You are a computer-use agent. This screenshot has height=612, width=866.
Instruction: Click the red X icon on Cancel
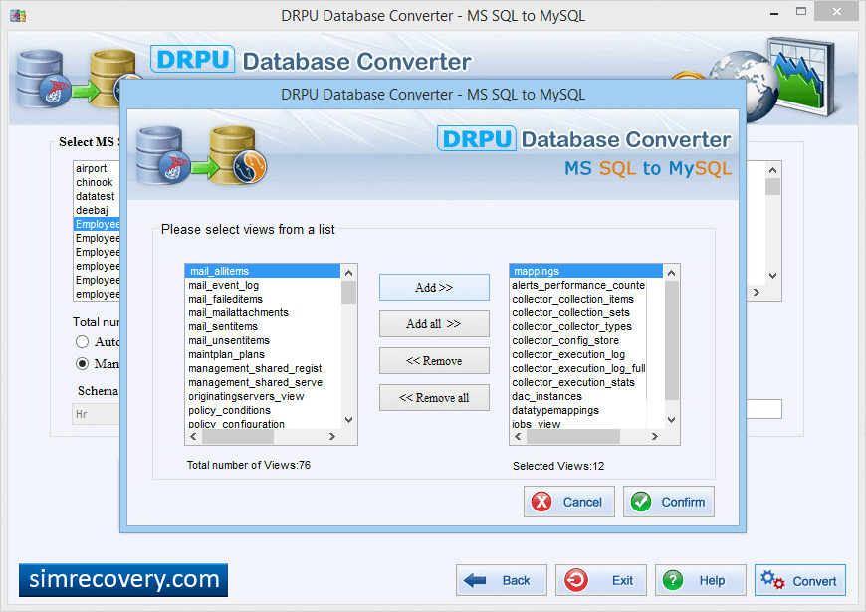[541, 502]
